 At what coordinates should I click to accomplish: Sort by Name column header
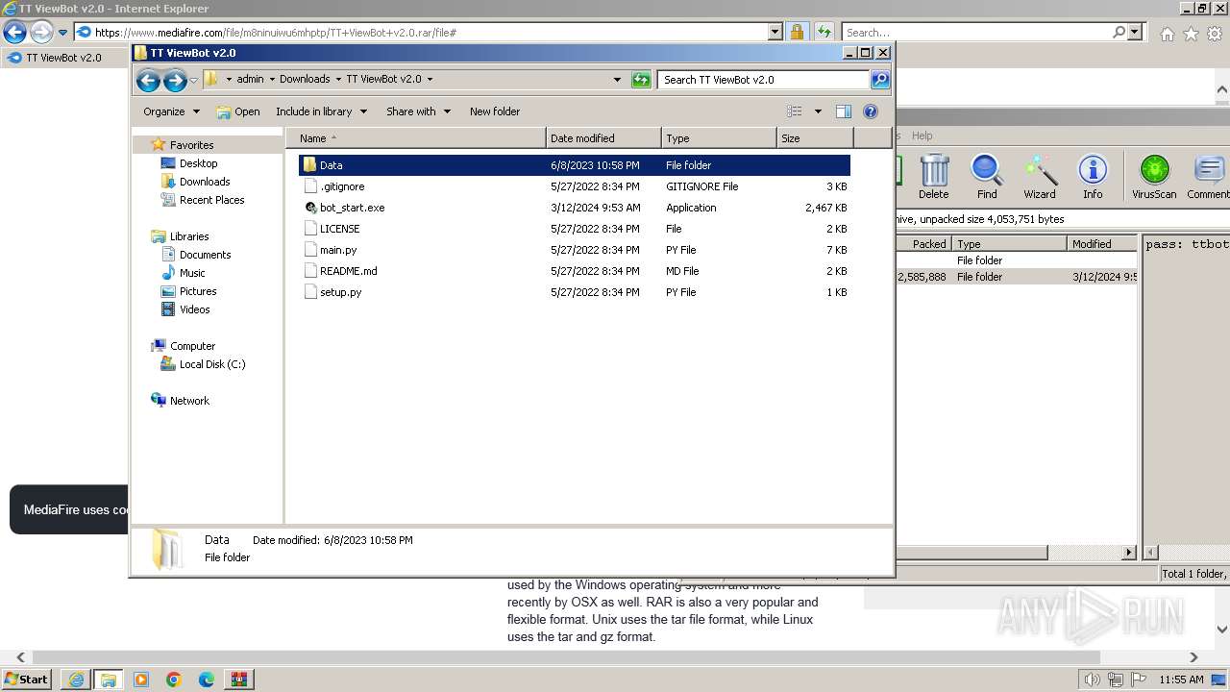tap(416, 138)
